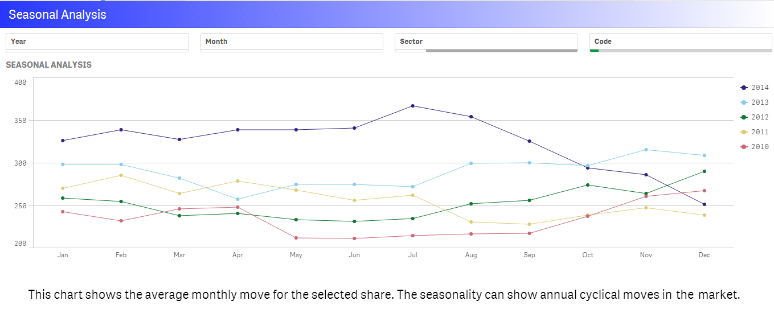Click the 2014 December data point
The height and width of the screenshot is (317, 774).
click(x=705, y=204)
